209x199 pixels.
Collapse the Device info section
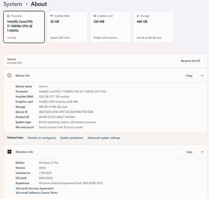202,75
